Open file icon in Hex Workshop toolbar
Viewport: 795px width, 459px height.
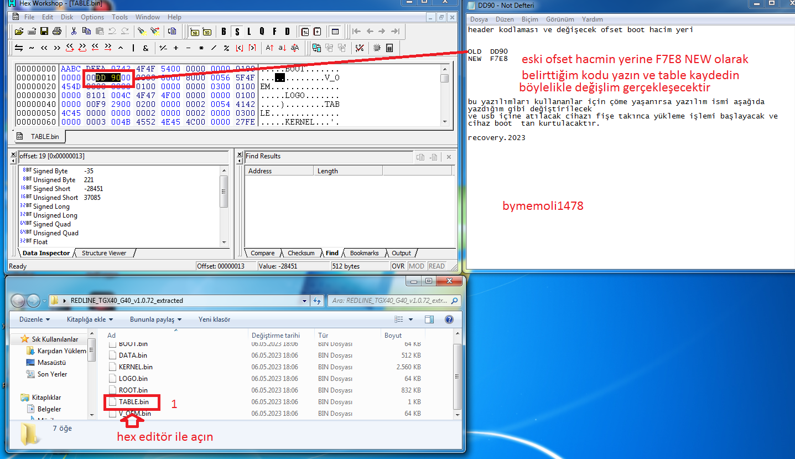coord(19,31)
